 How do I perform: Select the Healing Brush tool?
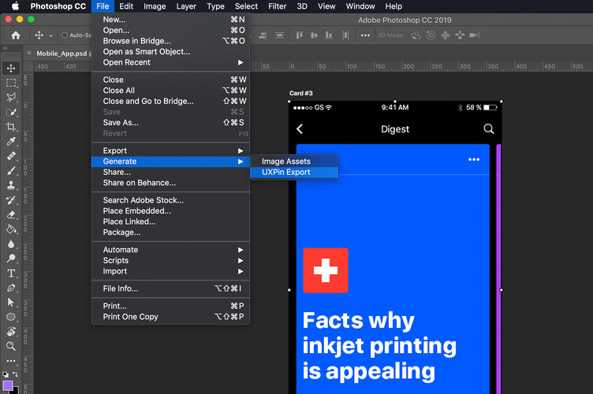(x=11, y=156)
